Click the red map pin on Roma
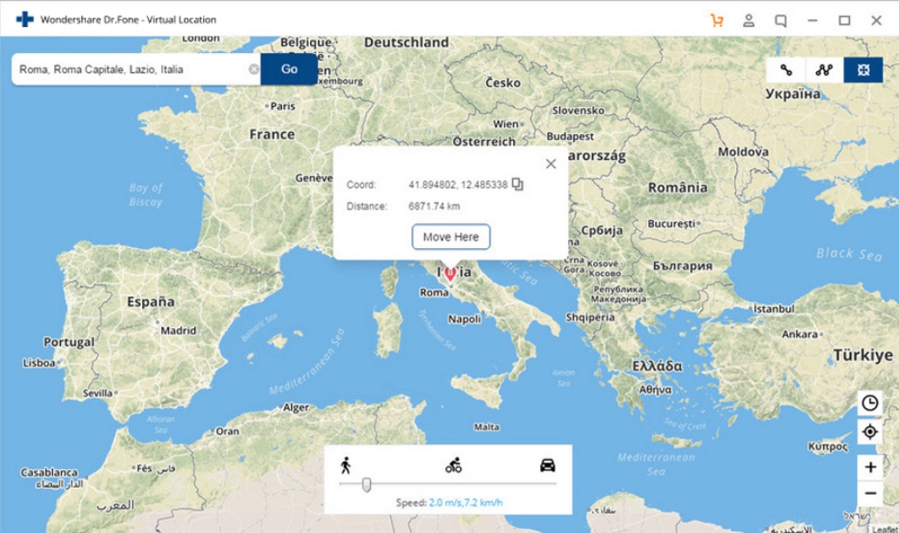 (x=450, y=274)
